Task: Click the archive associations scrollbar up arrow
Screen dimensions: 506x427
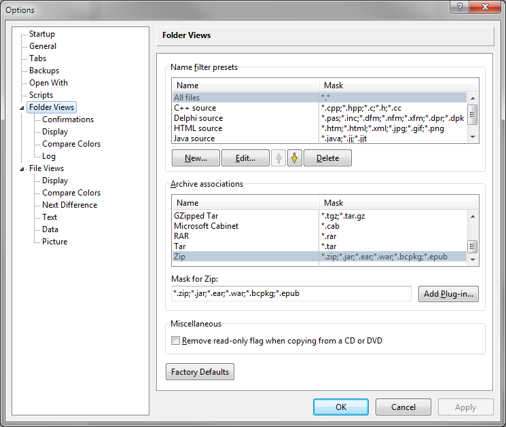Action: click(x=473, y=217)
